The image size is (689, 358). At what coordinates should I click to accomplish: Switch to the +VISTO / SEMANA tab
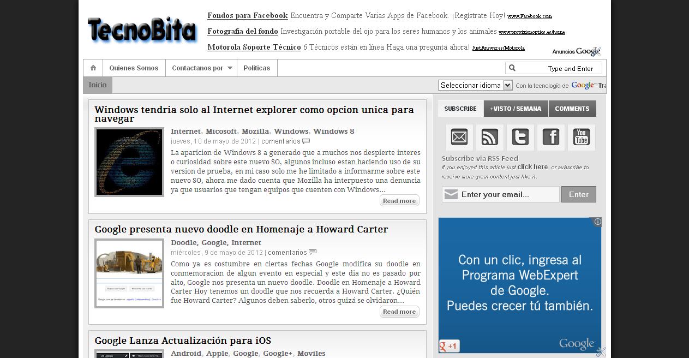[x=516, y=109]
